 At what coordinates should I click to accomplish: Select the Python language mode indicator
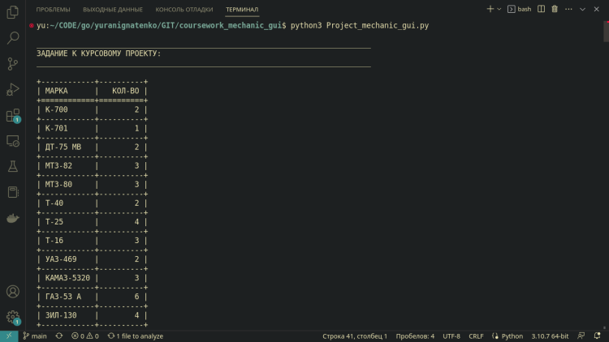coord(508,336)
